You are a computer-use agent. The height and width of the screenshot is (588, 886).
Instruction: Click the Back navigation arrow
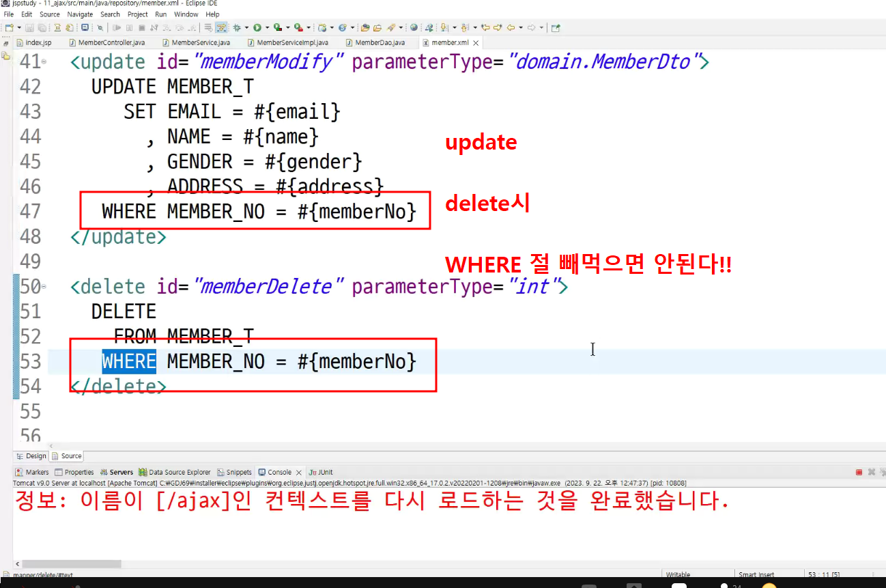tap(511, 28)
